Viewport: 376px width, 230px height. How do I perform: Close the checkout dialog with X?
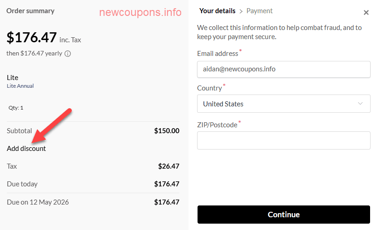pos(366,13)
